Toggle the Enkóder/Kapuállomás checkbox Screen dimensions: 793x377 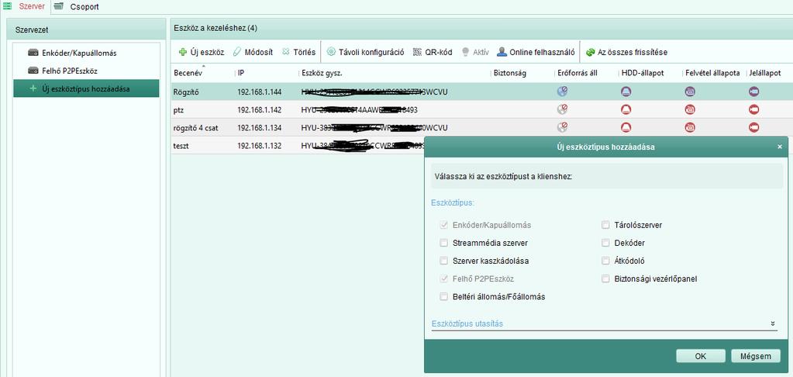click(443, 225)
